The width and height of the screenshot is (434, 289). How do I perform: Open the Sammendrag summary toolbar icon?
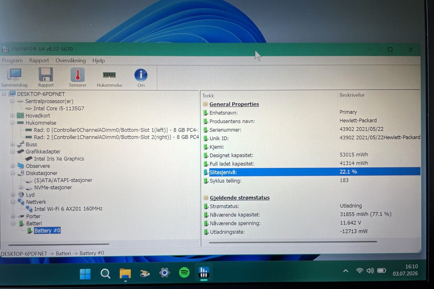click(14, 77)
